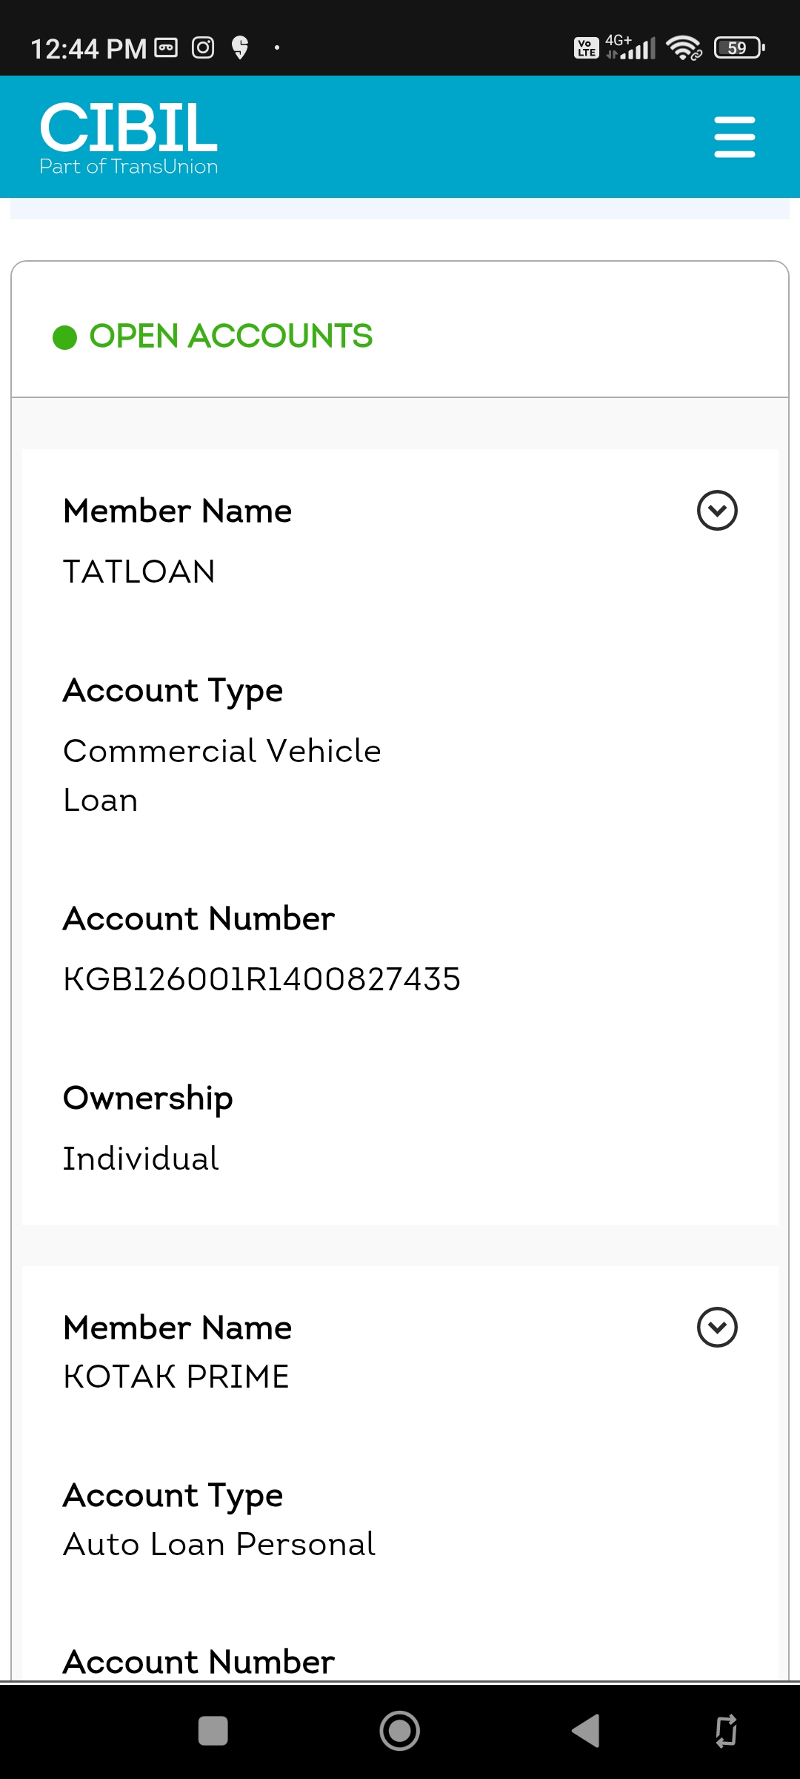Open recent apps with square button
This screenshot has width=800, height=1779.
pyautogui.click(x=213, y=1732)
